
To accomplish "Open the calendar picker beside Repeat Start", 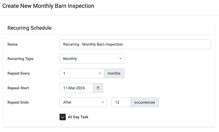I will click(98, 88).
